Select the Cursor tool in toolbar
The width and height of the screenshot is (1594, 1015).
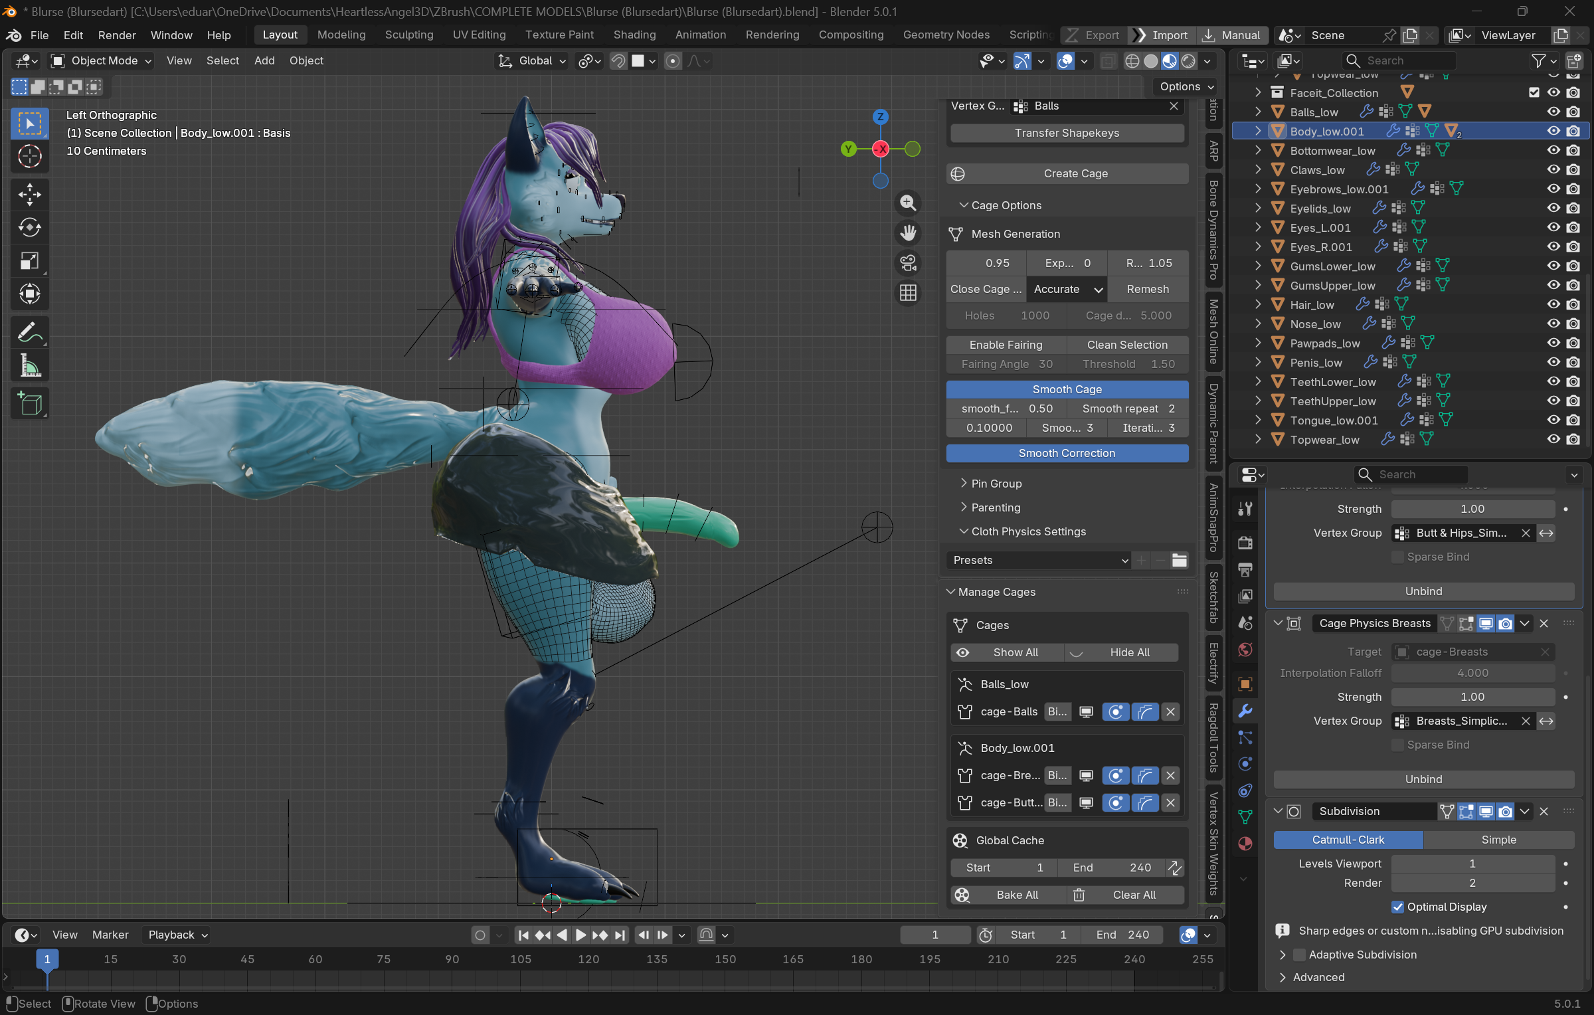[x=30, y=157]
